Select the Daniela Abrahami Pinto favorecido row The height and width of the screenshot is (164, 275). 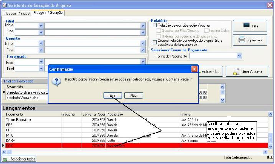pos(26,92)
